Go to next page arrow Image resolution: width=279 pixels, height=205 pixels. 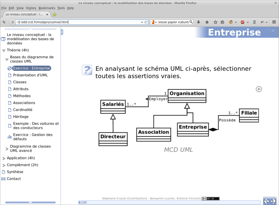[x=273, y=201]
